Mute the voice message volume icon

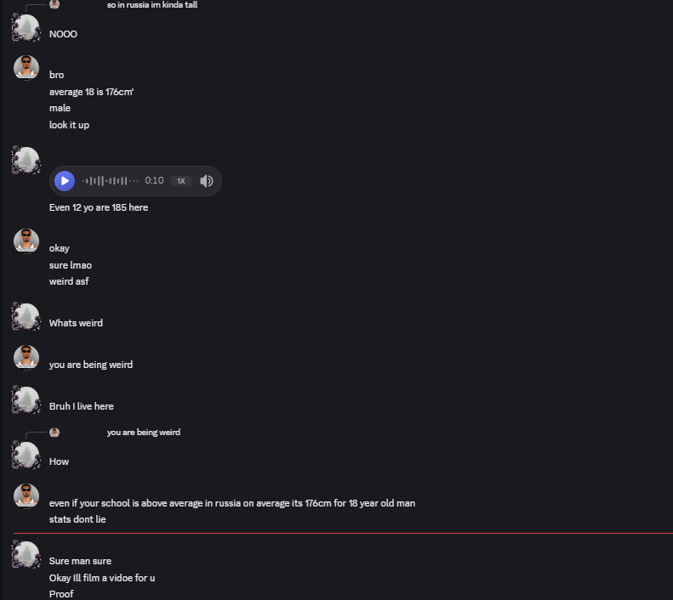click(x=207, y=181)
